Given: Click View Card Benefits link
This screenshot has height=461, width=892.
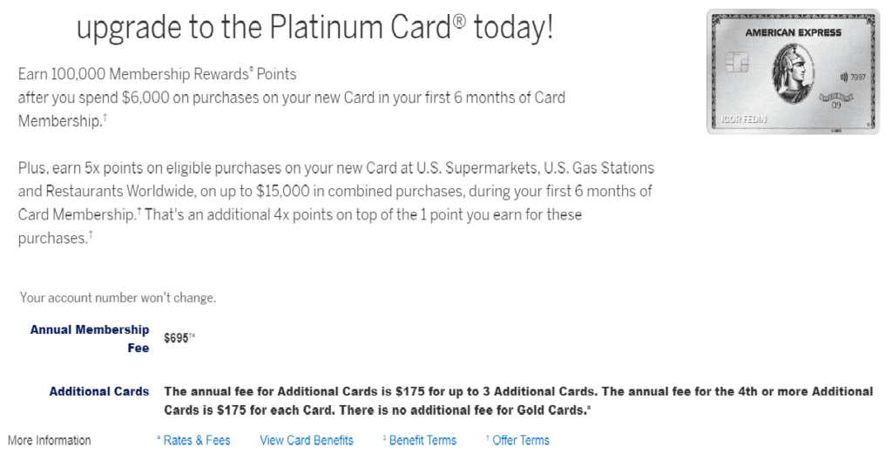Looking at the screenshot, I should click(307, 440).
